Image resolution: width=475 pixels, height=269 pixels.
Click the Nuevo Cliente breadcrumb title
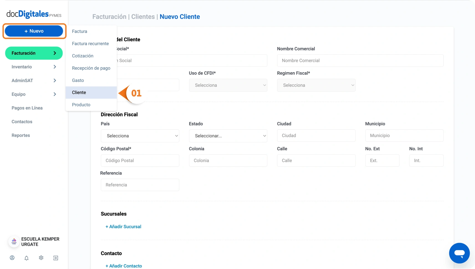coord(180,17)
